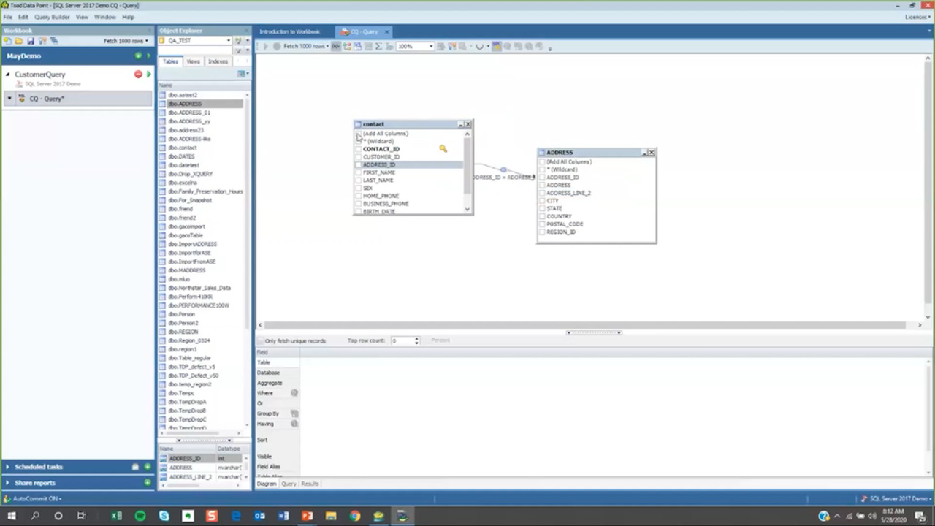Check FIRST_NAME column in contact table

[359, 172]
